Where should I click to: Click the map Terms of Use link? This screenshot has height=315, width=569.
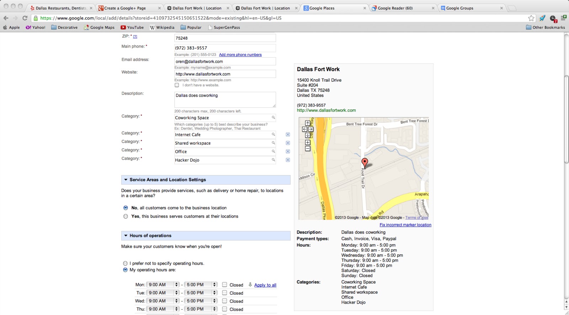(x=417, y=218)
